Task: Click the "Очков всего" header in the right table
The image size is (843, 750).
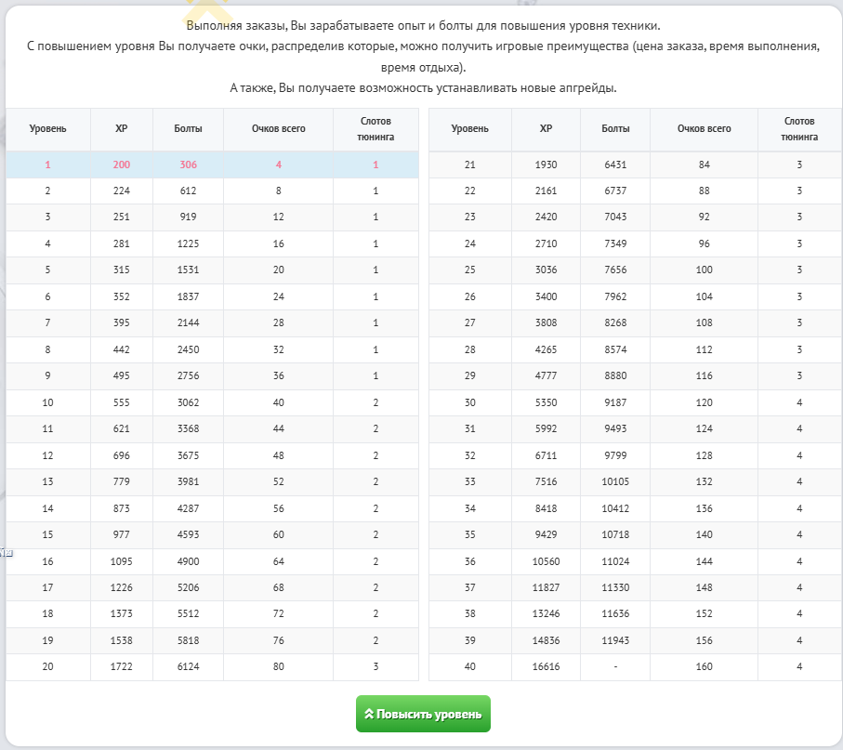Action: pyautogui.click(x=704, y=128)
